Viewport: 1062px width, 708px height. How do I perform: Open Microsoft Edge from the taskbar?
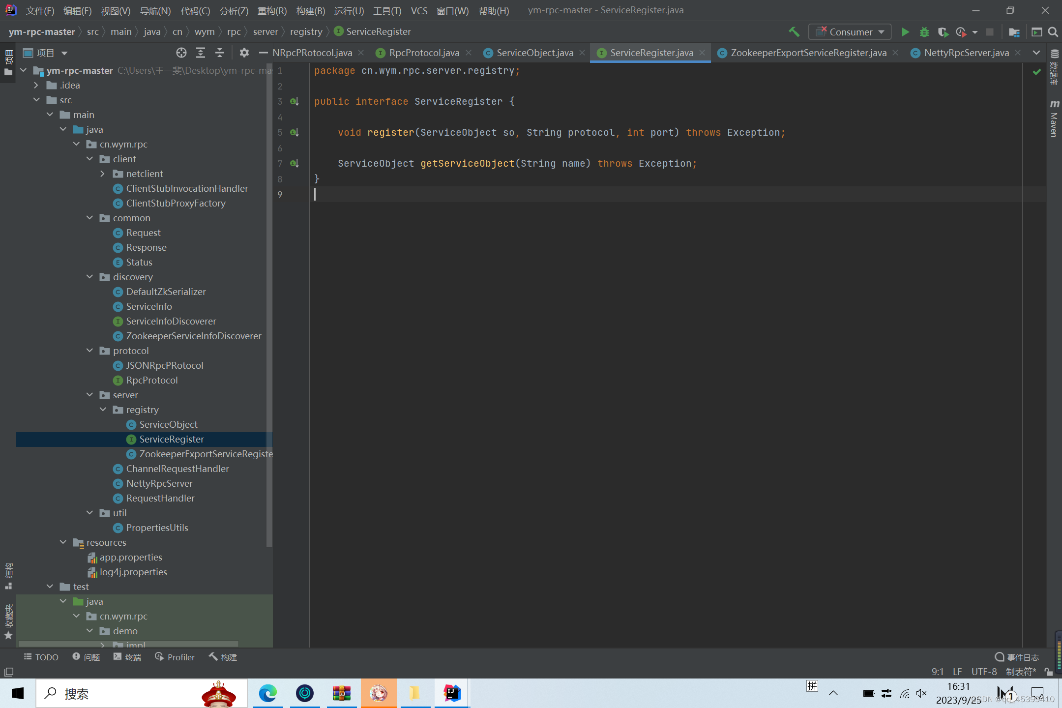(268, 693)
